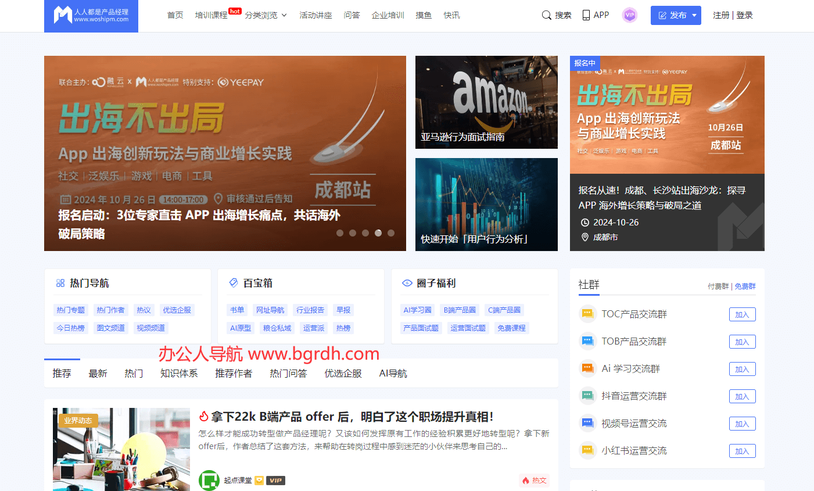Click the location pin icon for 成都市
The image size is (814, 491).
[x=584, y=237]
